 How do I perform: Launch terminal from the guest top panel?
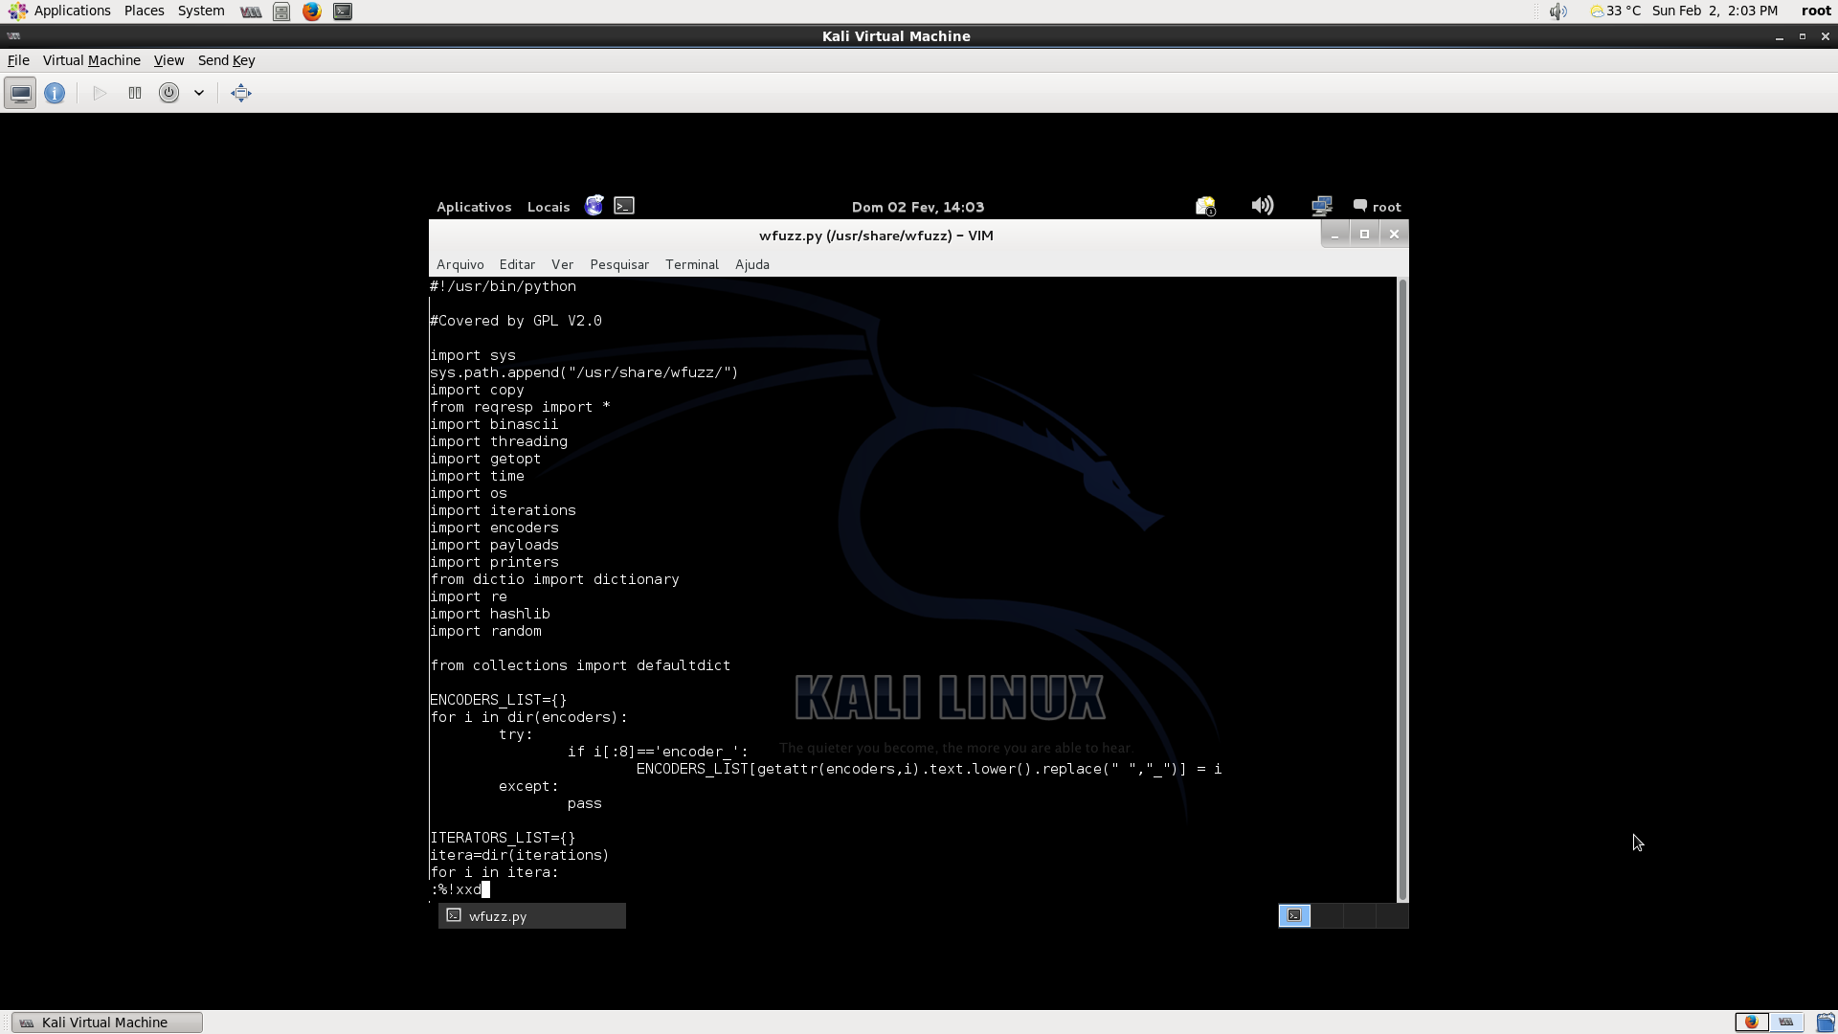point(624,206)
